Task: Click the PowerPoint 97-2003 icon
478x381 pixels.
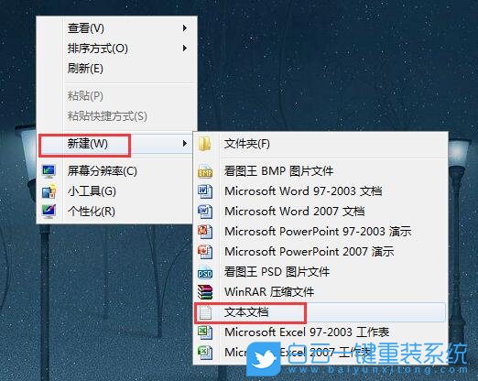Action: pos(205,232)
